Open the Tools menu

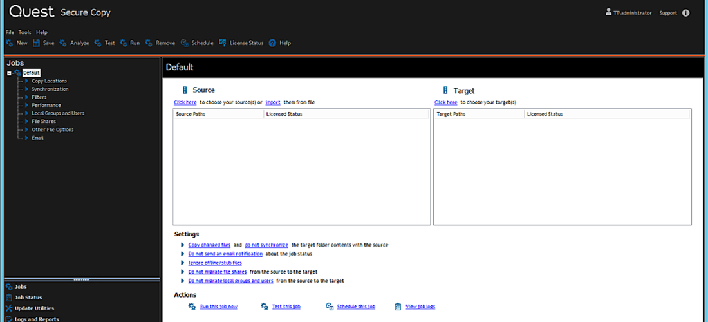(25, 32)
